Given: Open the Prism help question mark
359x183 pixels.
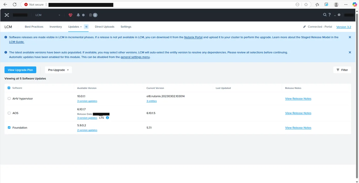Looking at the screenshot, I should tap(330, 15).
